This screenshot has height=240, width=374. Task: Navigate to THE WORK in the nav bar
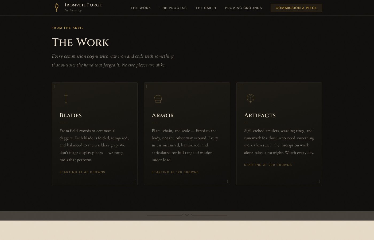click(141, 8)
